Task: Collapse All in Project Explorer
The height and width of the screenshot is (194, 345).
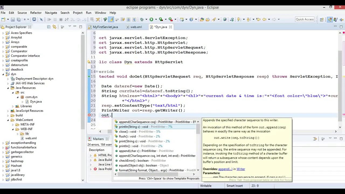Action: coord(49,27)
